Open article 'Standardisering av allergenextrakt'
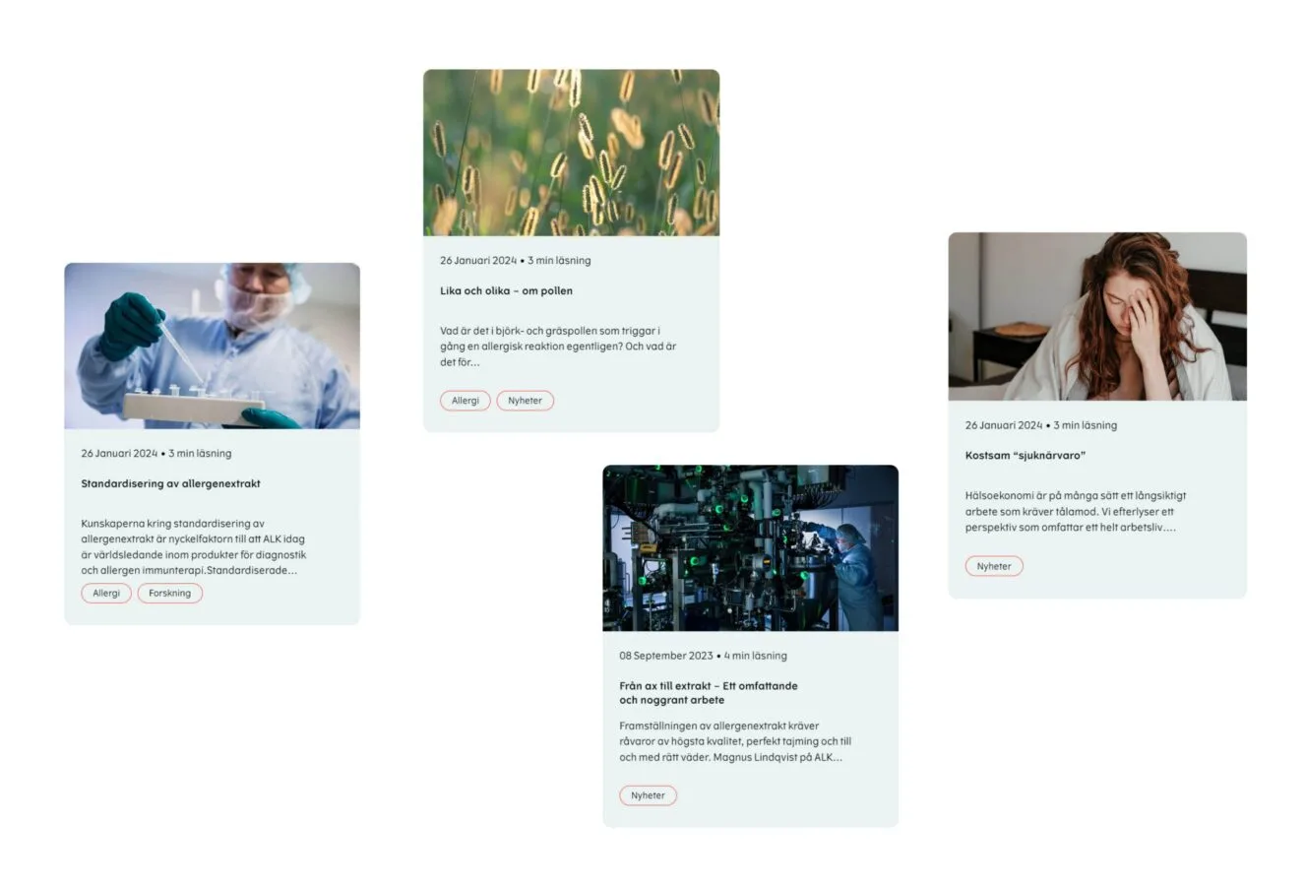The width and height of the screenshot is (1305, 886). tap(170, 483)
